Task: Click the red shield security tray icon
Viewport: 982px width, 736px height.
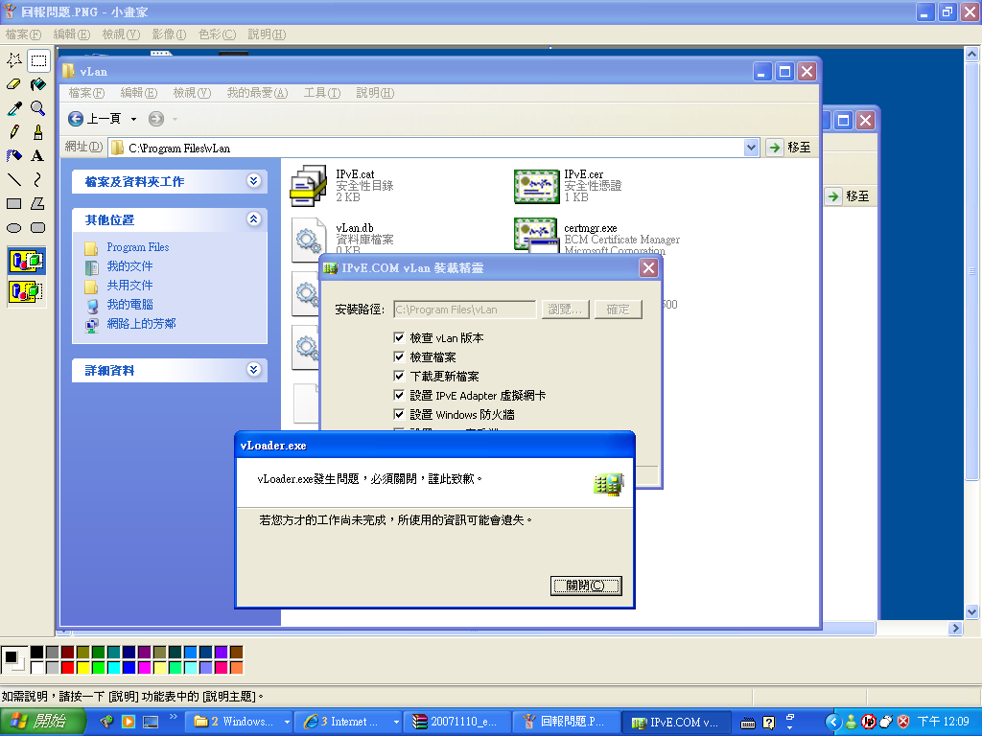Action: (x=903, y=722)
